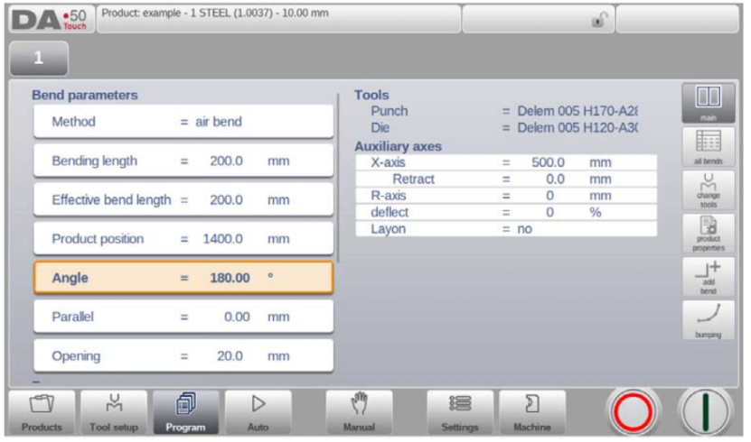Click the DA-50 Touch logo
The width and height of the screenshot is (751, 442).
tap(50, 20)
